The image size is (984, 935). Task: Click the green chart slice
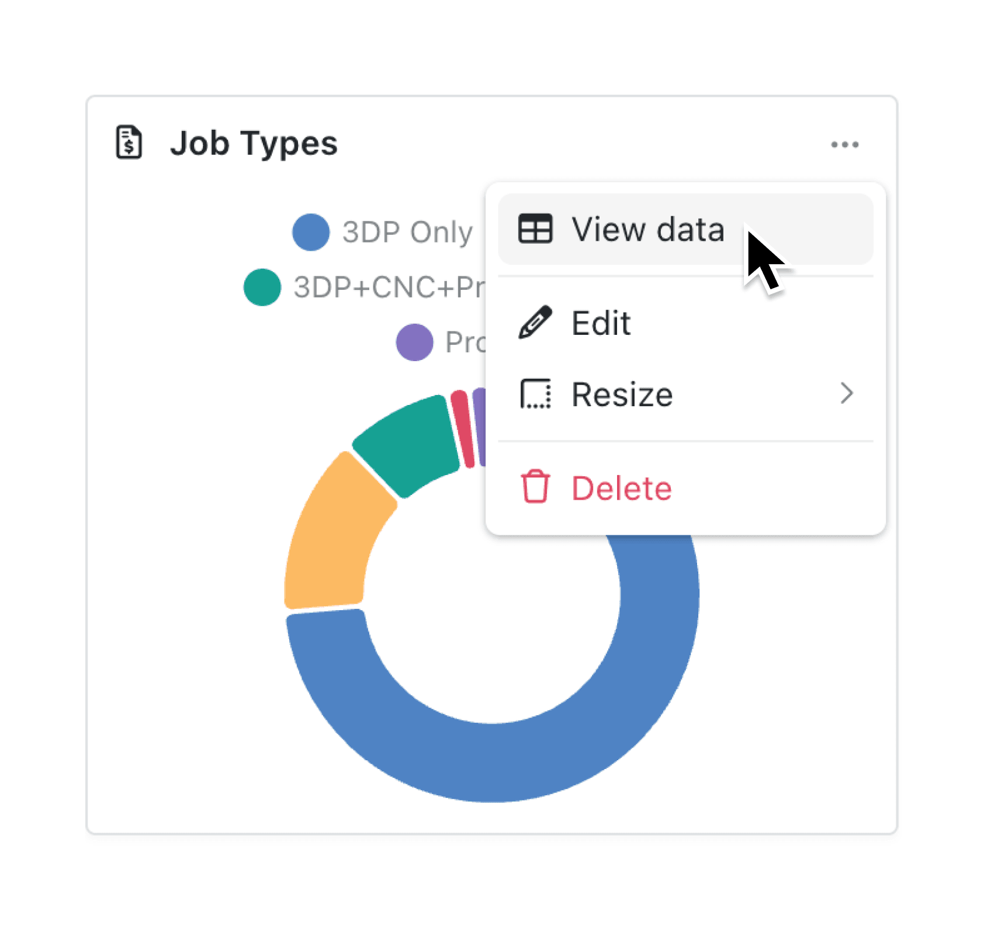point(403,441)
